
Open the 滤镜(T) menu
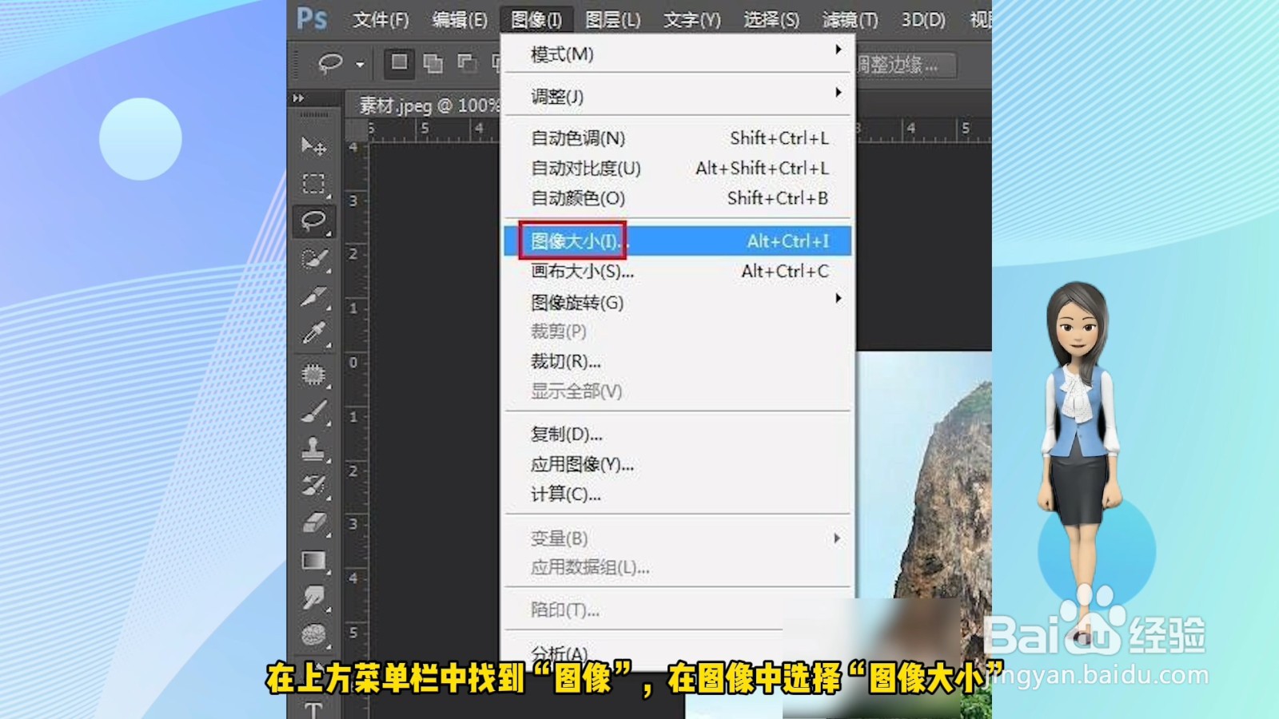click(851, 20)
